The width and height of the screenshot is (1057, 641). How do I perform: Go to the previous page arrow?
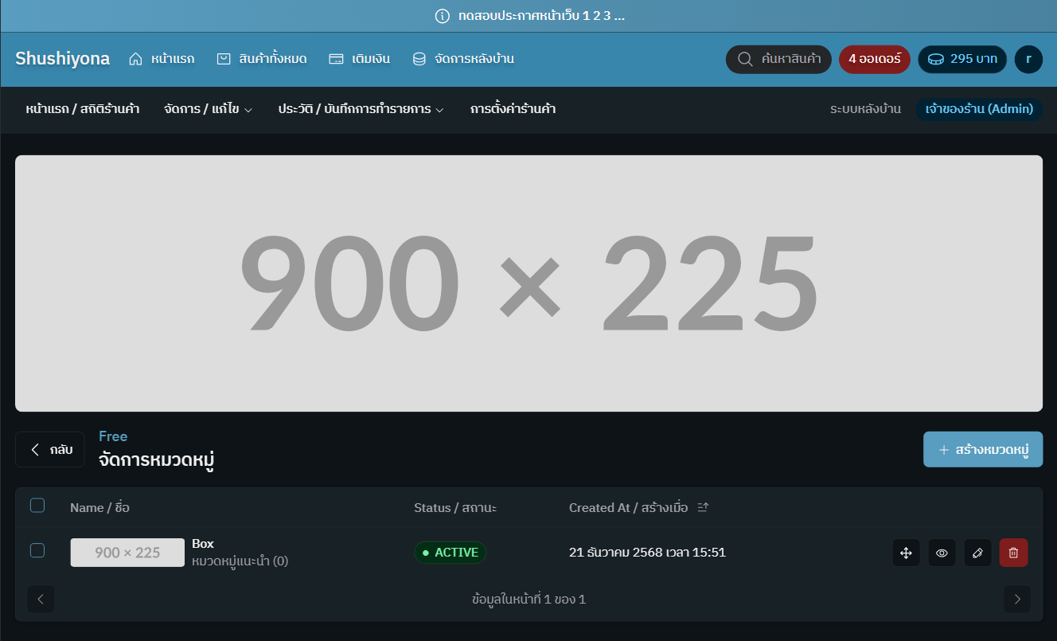[41, 599]
